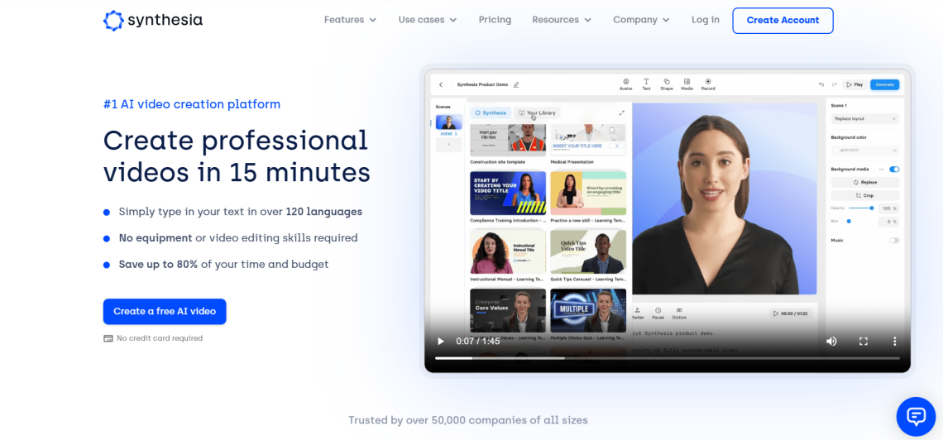Screen dimensions: 943x440
Task: Expand the Resources dropdown menu
Action: coord(562,20)
